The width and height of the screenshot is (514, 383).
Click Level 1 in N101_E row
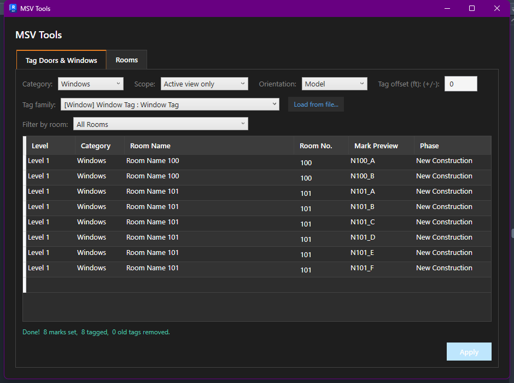coord(39,252)
